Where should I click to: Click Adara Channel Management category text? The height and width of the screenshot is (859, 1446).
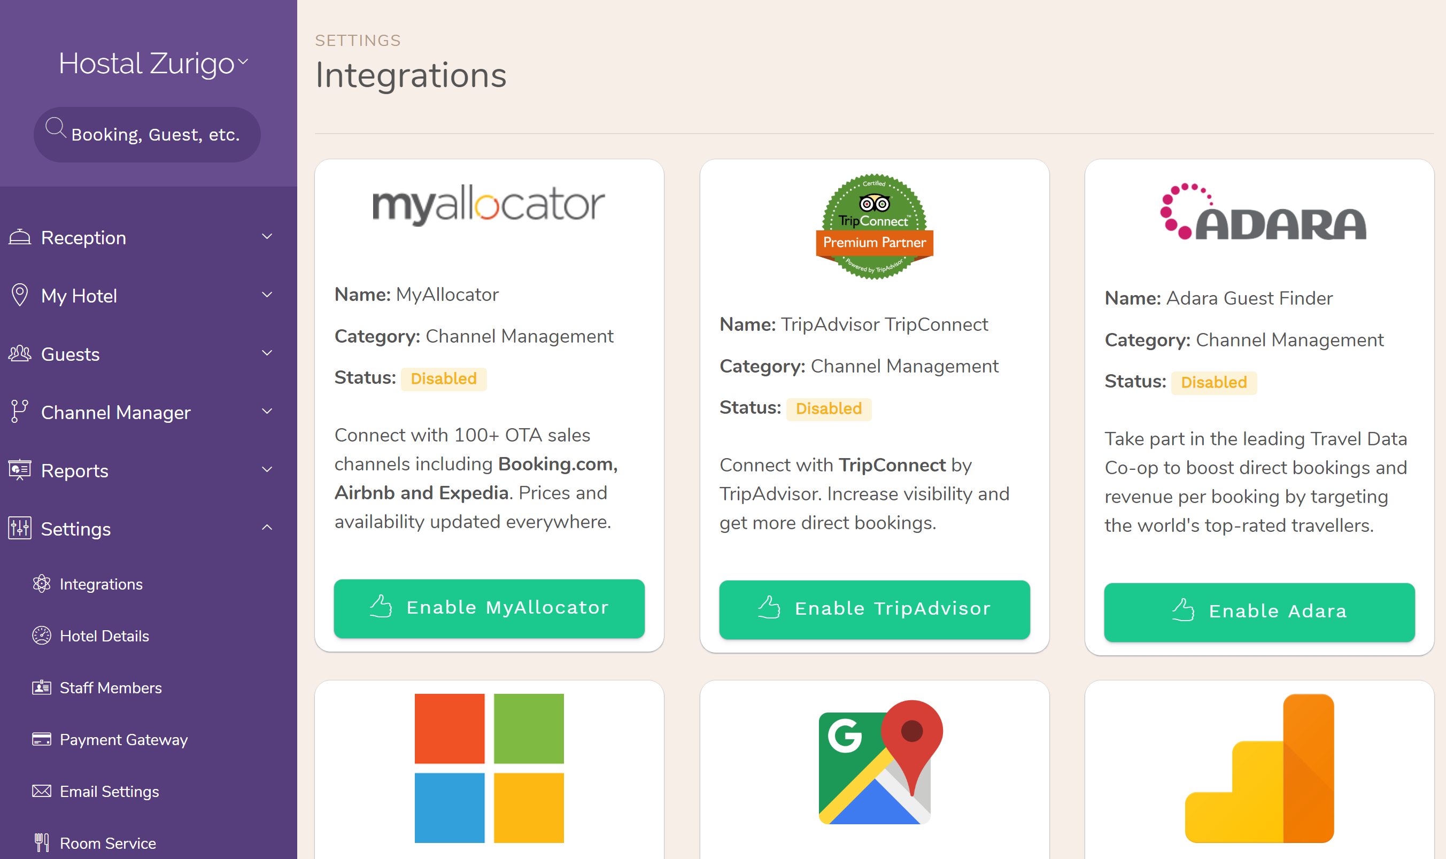point(1244,340)
